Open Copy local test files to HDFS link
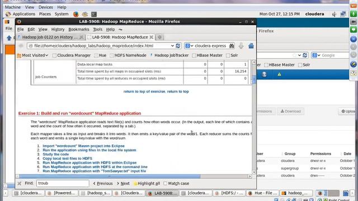The height and width of the screenshot is (201, 358). (x=67, y=159)
